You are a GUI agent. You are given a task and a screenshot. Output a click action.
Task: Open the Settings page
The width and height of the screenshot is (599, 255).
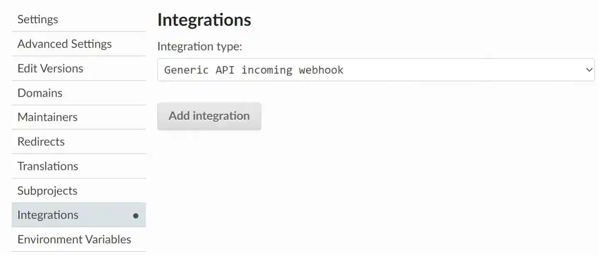(x=37, y=19)
